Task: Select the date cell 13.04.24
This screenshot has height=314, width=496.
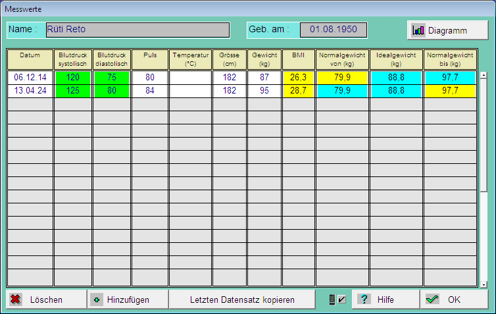Action: pos(30,91)
